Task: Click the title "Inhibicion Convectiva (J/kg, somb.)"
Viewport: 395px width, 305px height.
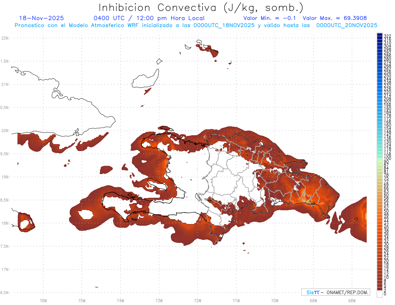Action: (201, 8)
